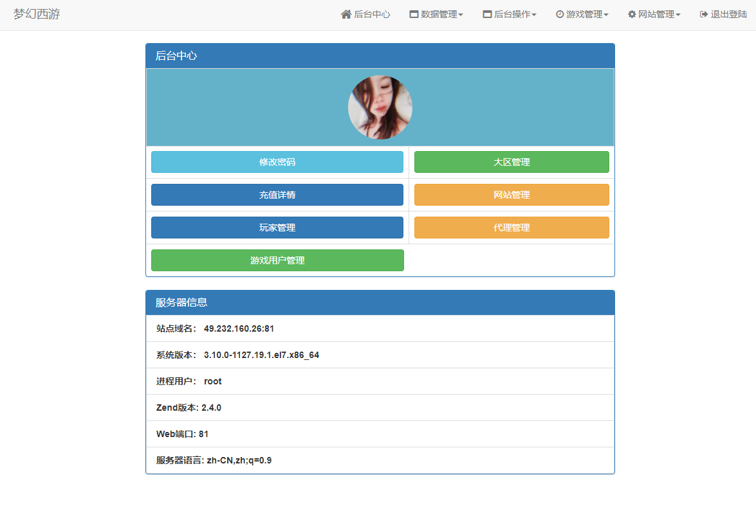Expand the 后台操作 dropdown caret
The width and height of the screenshot is (756, 520).
click(x=534, y=15)
